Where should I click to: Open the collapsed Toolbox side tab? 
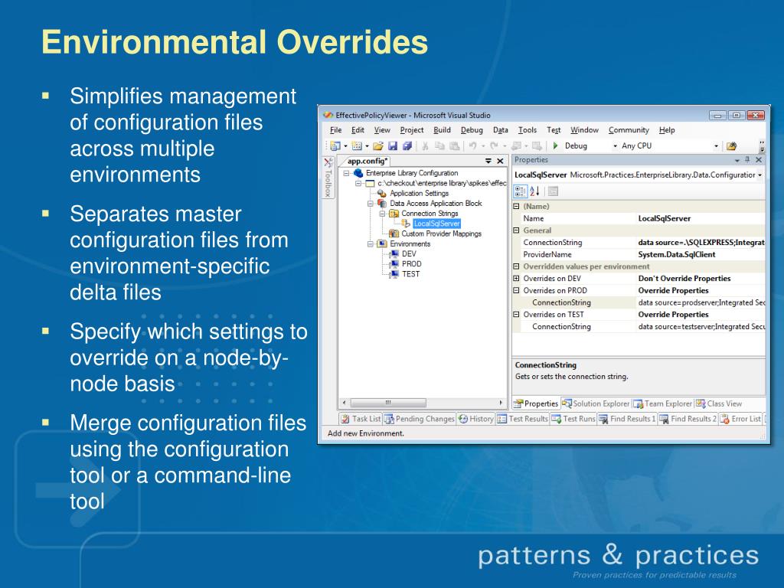click(x=328, y=178)
